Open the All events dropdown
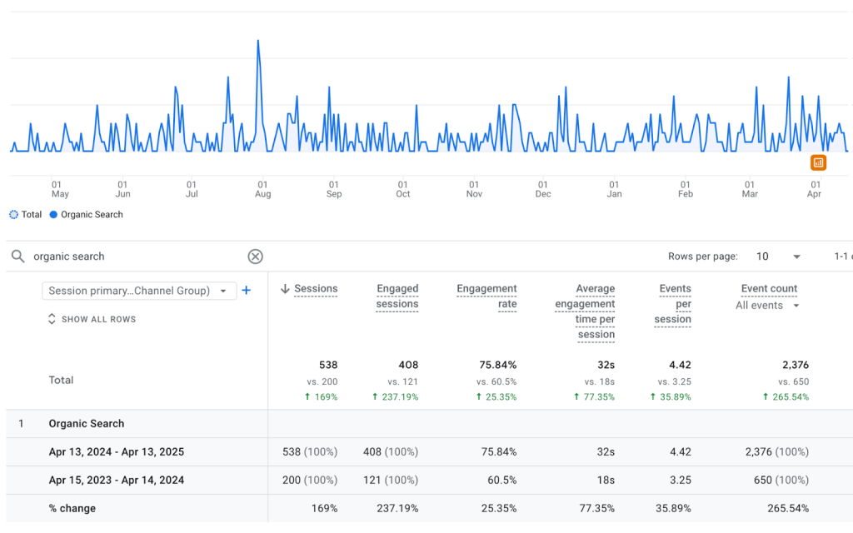The height and width of the screenshot is (533, 853). (767, 306)
